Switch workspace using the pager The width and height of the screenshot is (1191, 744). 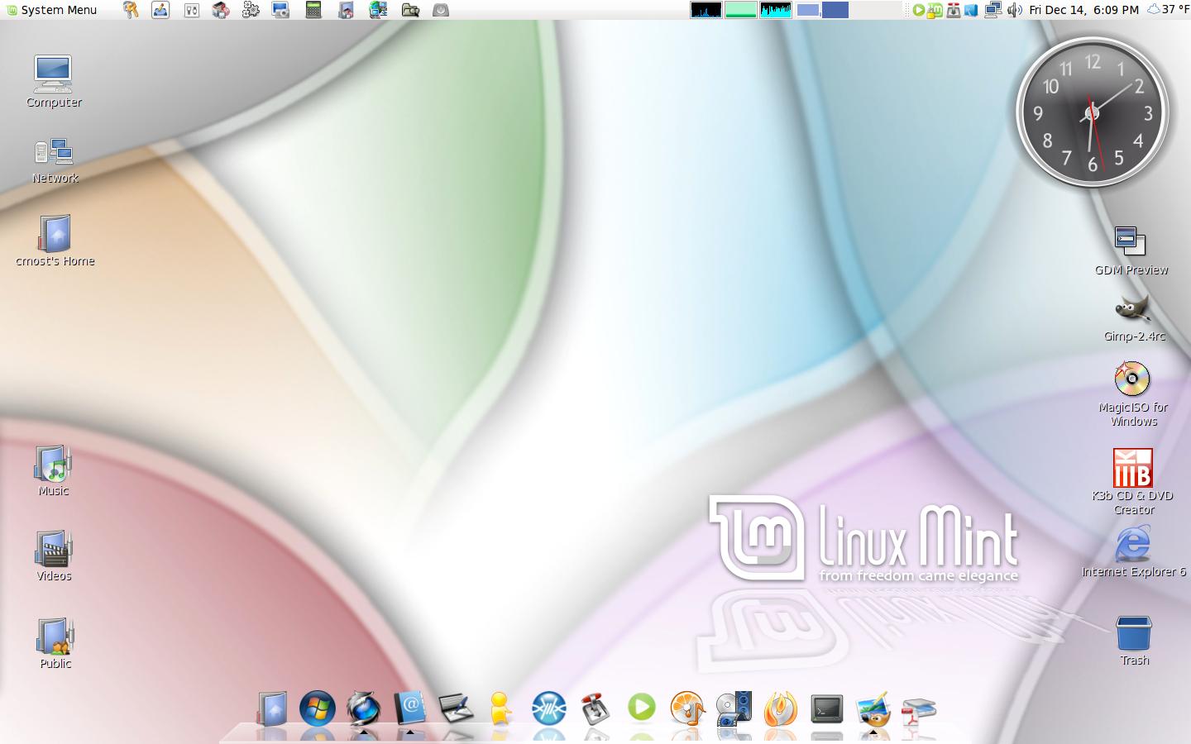coord(822,10)
